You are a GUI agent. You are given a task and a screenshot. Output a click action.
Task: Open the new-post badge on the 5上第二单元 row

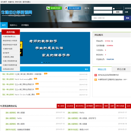point(45,74)
